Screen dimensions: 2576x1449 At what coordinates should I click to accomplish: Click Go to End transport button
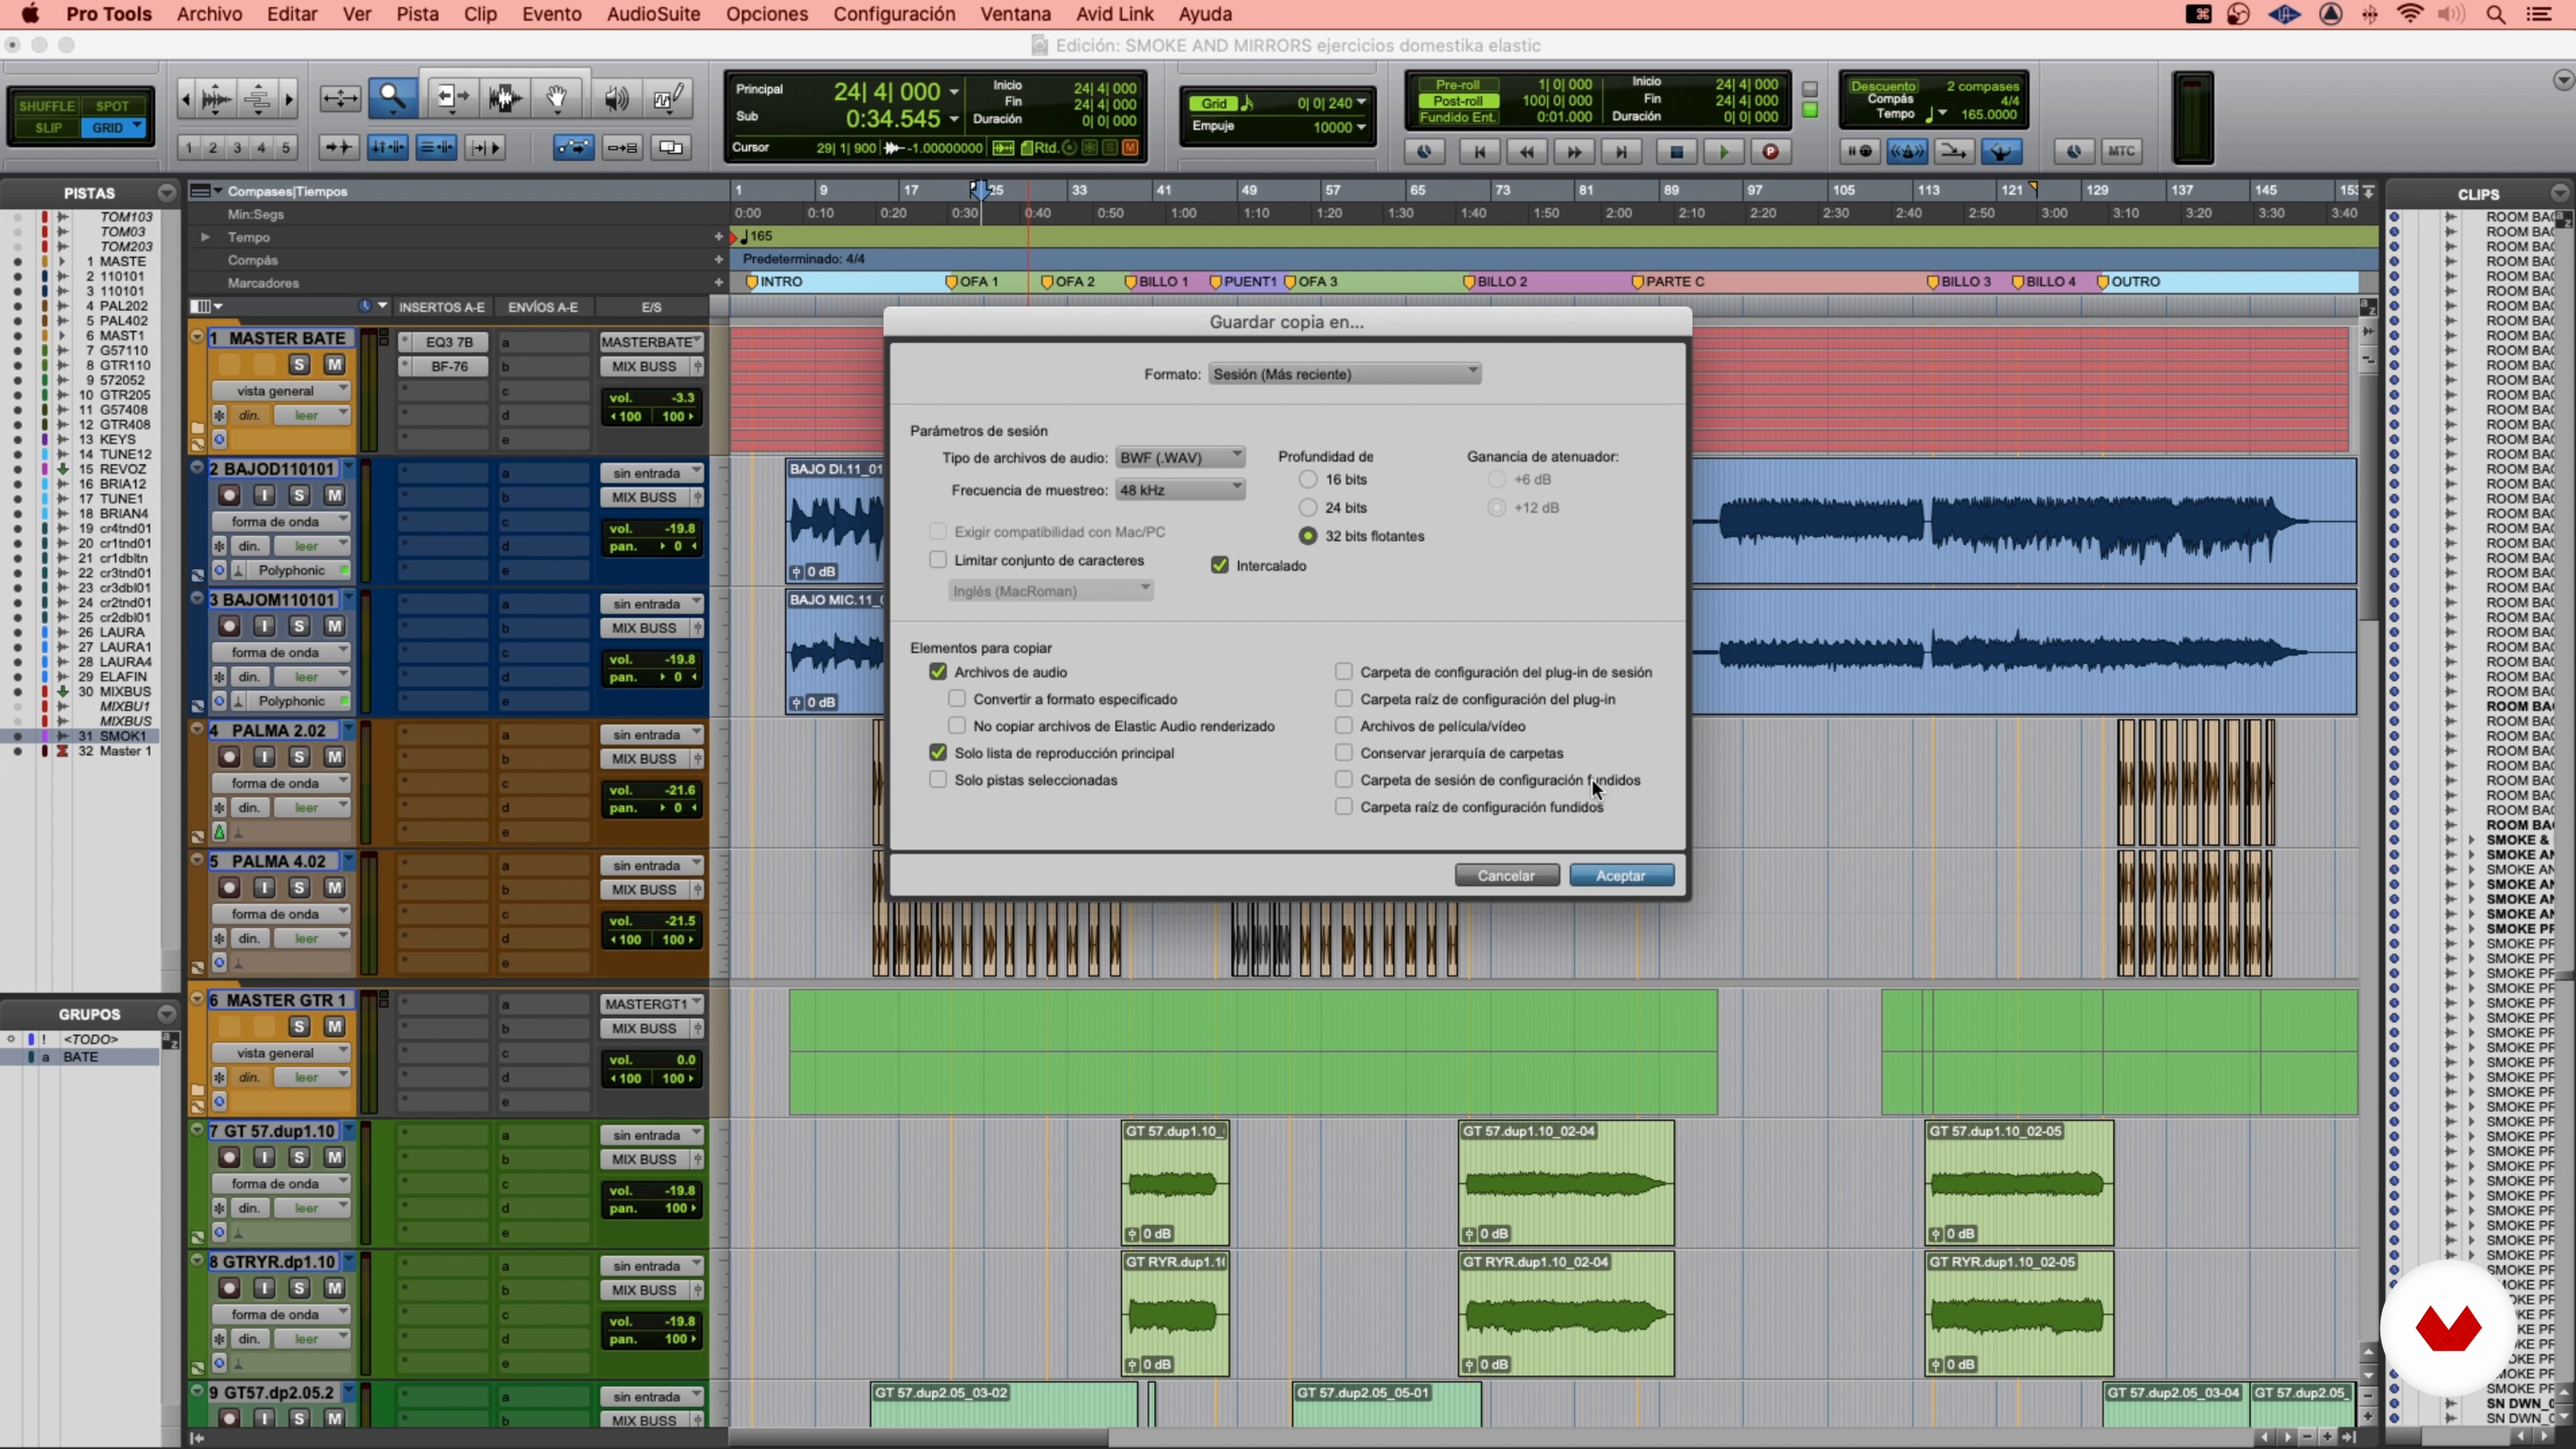[1621, 152]
